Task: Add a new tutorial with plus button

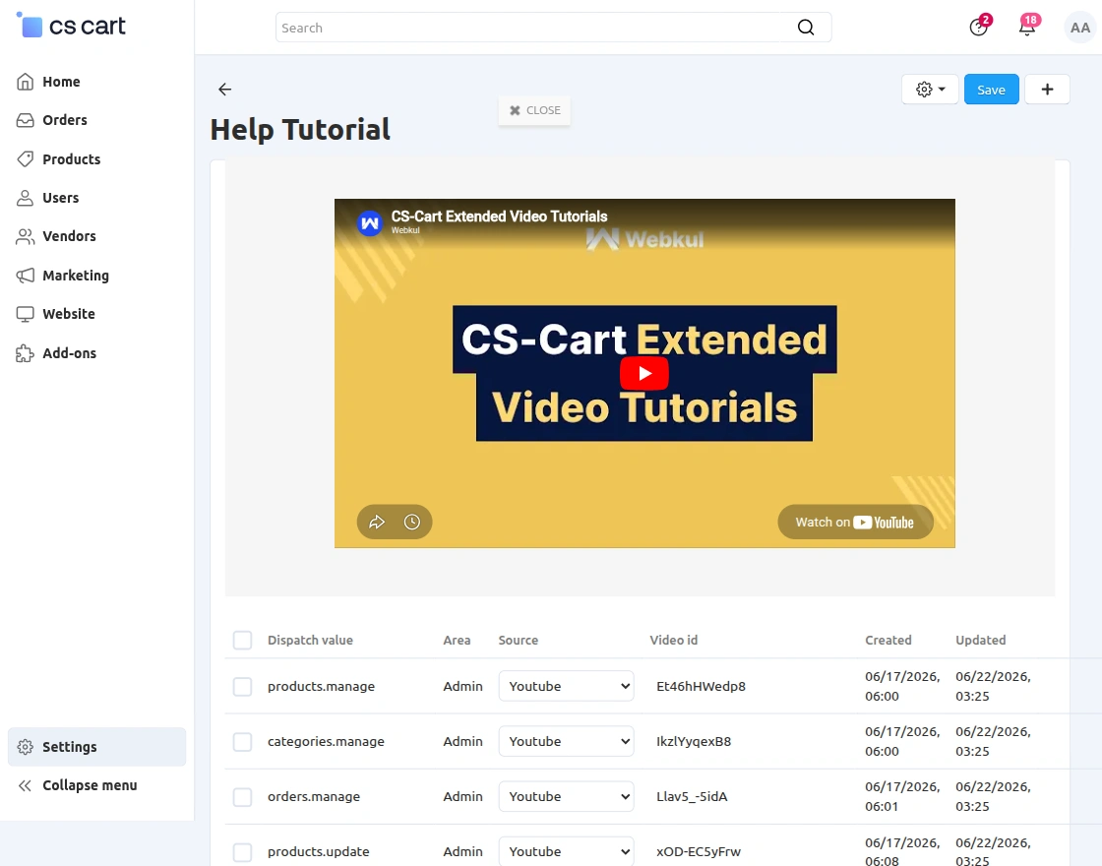Action: [x=1047, y=90]
